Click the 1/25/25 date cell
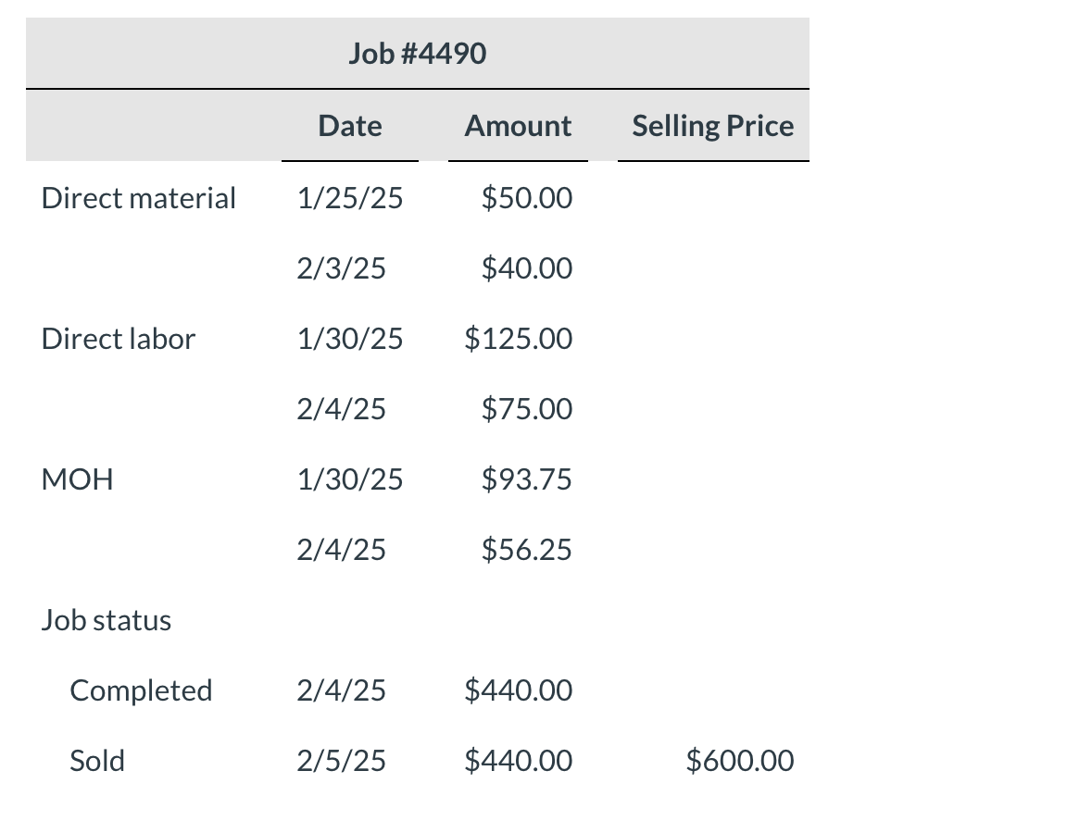This screenshot has height=833, width=1067. (350, 199)
